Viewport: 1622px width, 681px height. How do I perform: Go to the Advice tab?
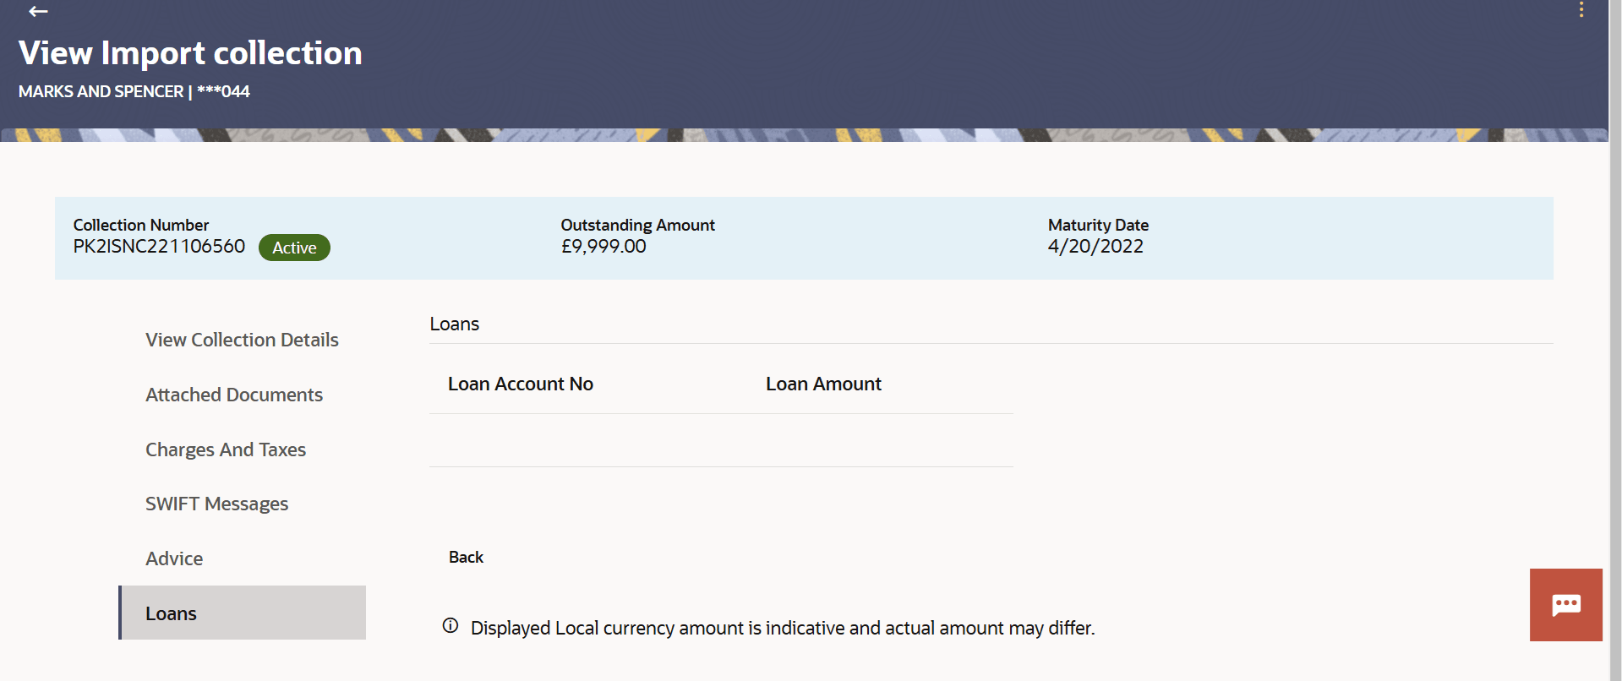click(x=174, y=558)
